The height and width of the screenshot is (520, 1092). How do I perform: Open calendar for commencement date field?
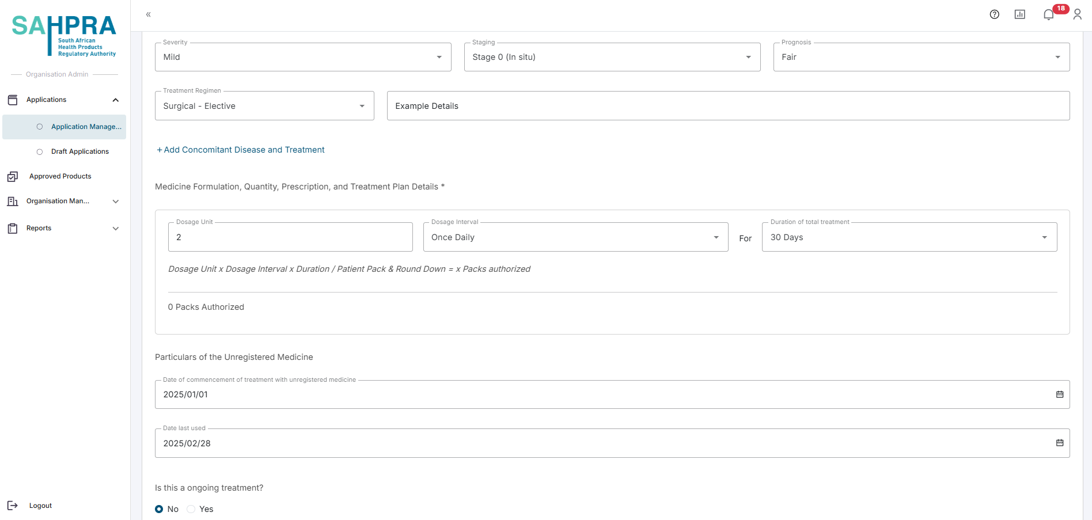point(1059,394)
